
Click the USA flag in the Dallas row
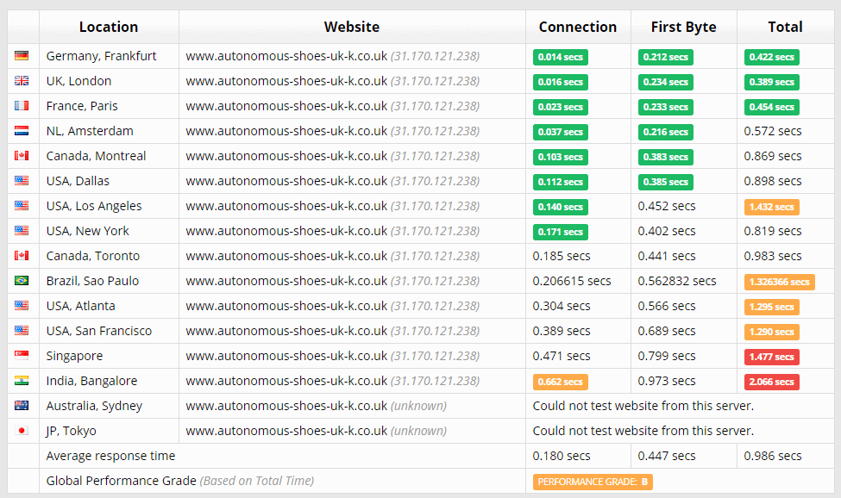22,180
